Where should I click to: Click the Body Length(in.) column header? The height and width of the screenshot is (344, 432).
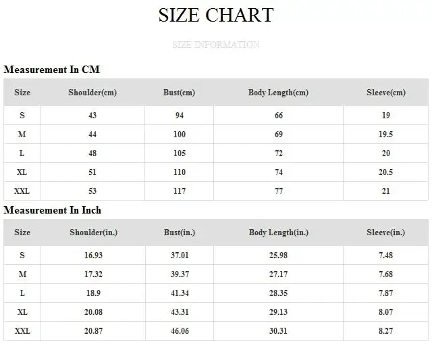[x=279, y=232]
